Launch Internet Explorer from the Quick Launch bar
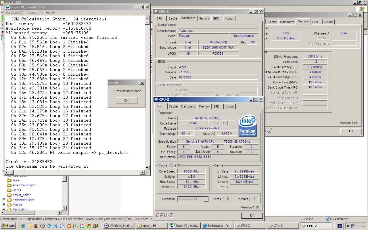 click(23, 226)
